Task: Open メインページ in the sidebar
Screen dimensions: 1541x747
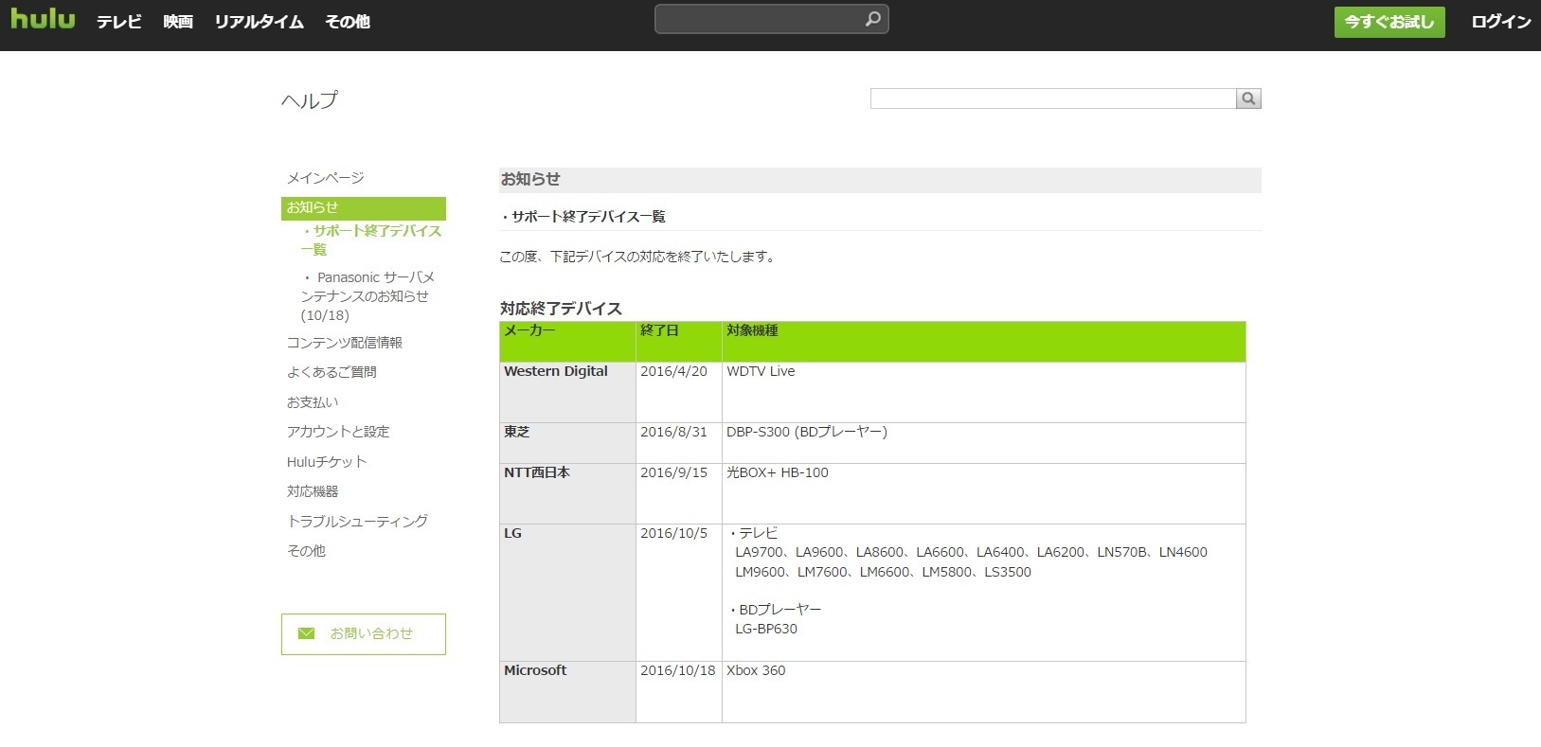Action: click(x=325, y=178)
